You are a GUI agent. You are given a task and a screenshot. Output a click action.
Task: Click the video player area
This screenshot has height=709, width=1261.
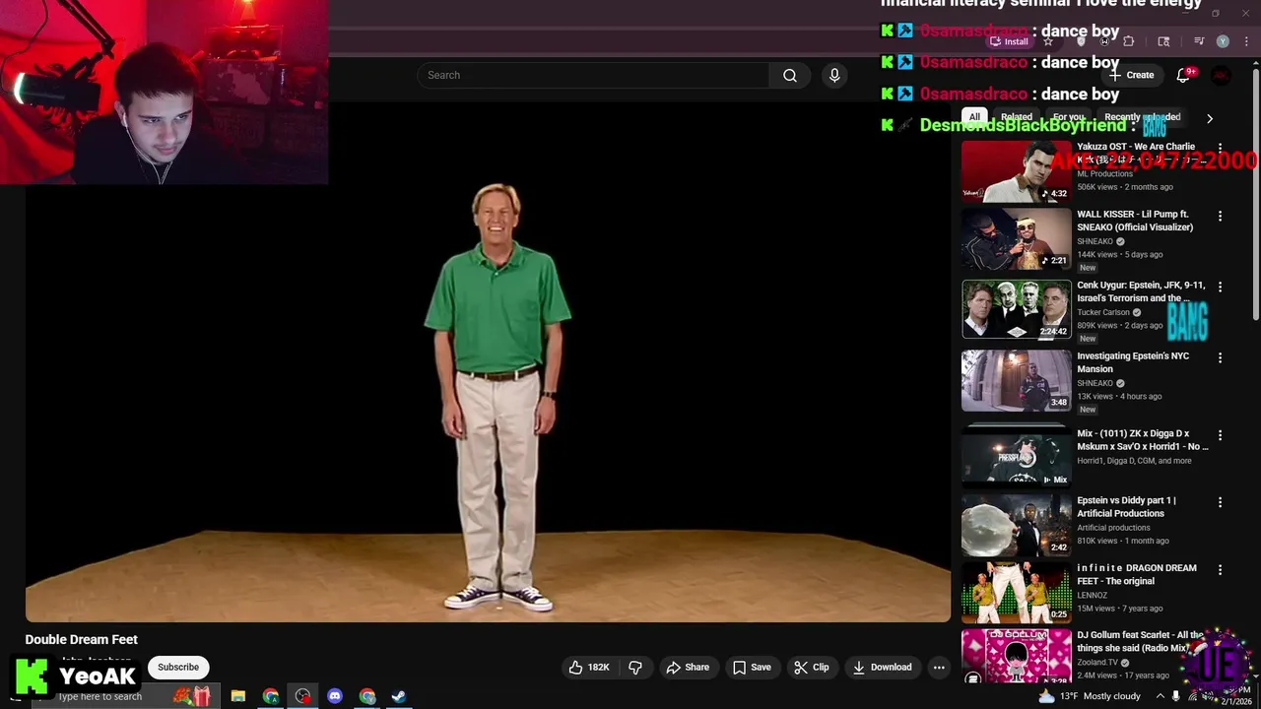pos(488,362)
